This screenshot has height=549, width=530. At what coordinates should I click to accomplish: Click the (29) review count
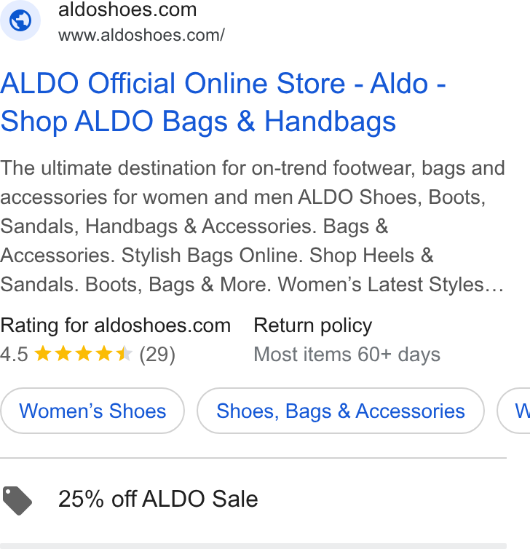pos(157,355)
